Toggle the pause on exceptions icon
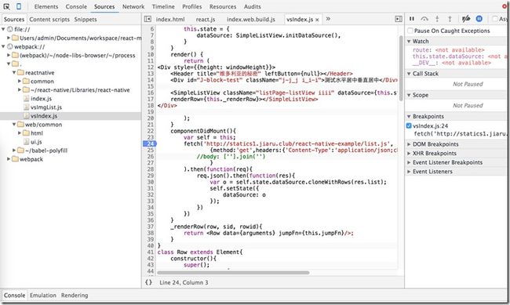 [x=479, y=19]
